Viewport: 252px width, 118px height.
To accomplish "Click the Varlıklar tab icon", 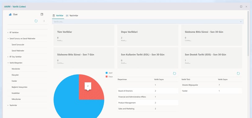I will [54, 16].
